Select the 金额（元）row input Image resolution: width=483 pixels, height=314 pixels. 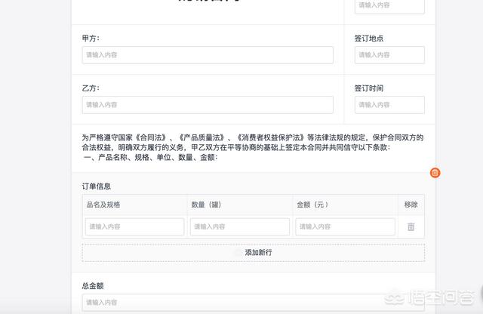(345, 226)
